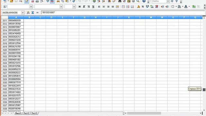The image size is (206, 116).
Task: Toggle double Underline Ч formatting
Action: point(93,6)
